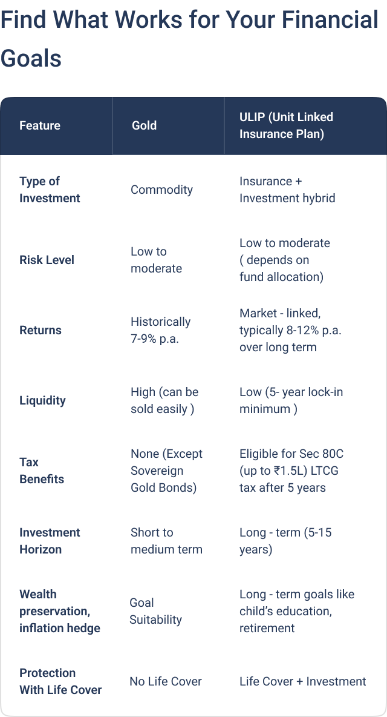Viewport: 387px width, 717px height.
Task: Click 'Historically 7-9% p.a.' gold returns cell
Action: coord(160,330)
